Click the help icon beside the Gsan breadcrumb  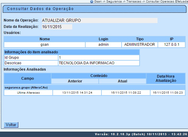[x=92, y=2]
